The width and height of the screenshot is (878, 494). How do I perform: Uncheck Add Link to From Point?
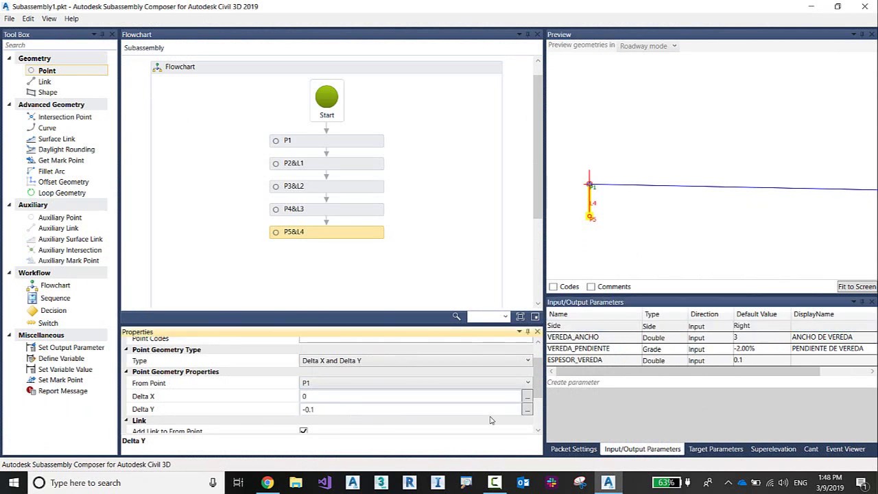(x=303, y=431)
